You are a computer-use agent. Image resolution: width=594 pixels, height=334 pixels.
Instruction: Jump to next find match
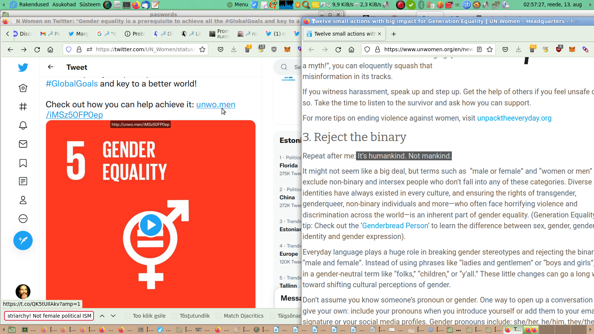click(x=113, y=316)
